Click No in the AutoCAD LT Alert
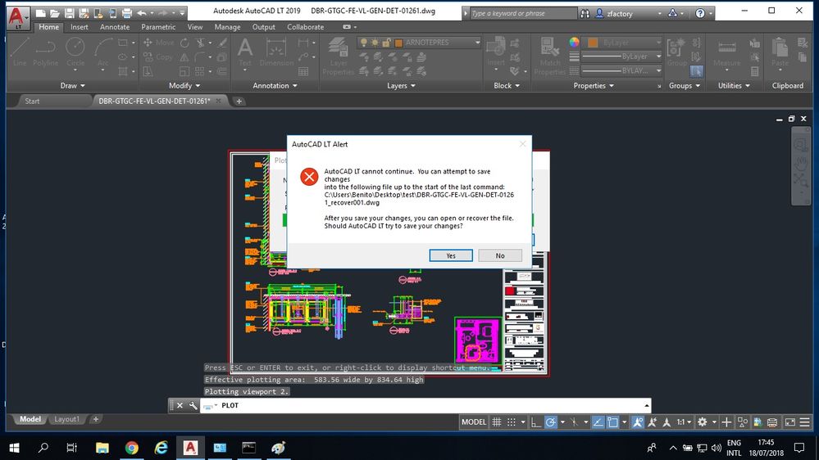This screenshot has height=460, width=819. 500,255
